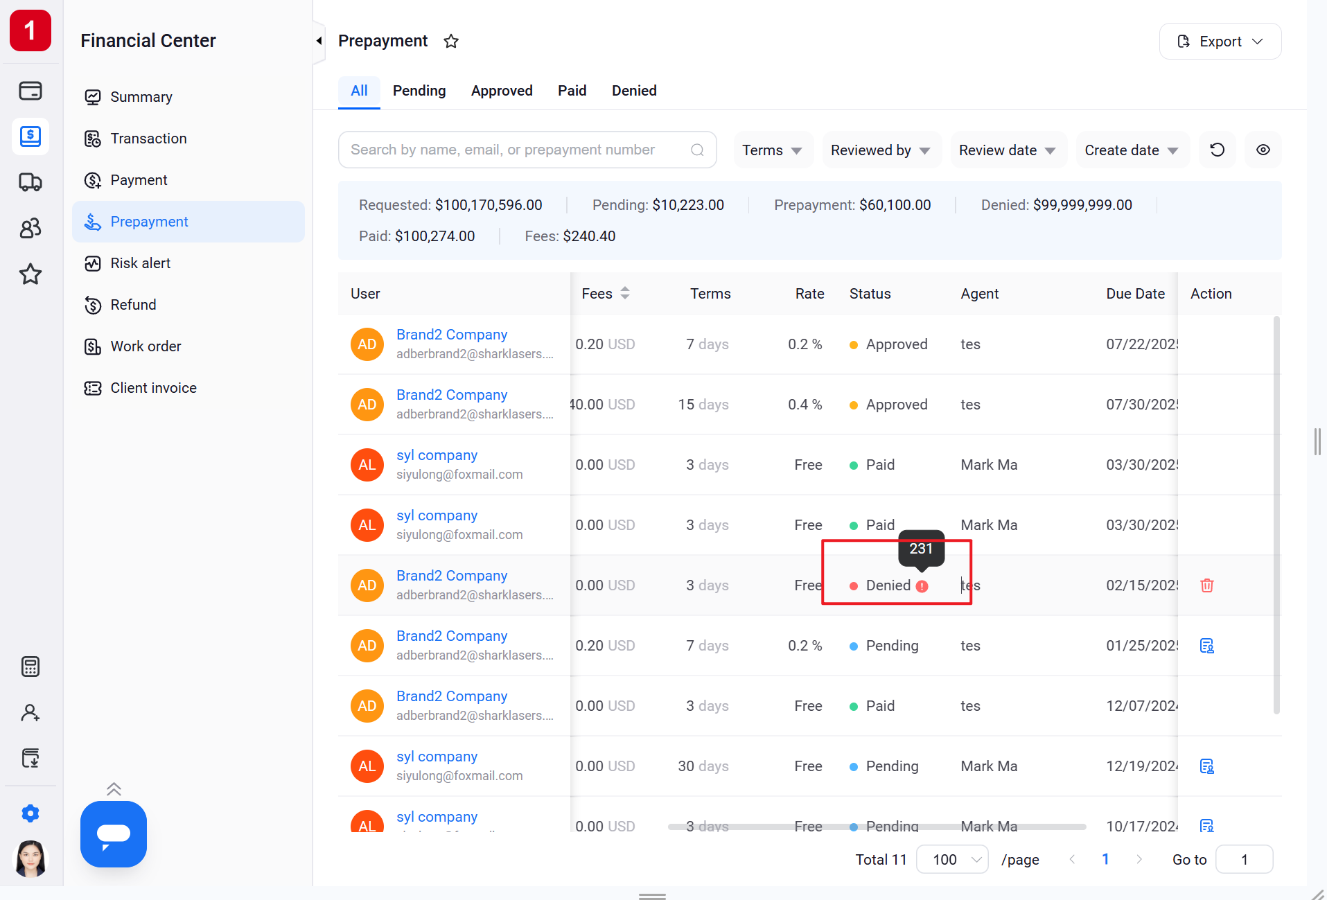1327x900 pixels.
Task: Go to next page arrow
Action: click(1139, 859)
